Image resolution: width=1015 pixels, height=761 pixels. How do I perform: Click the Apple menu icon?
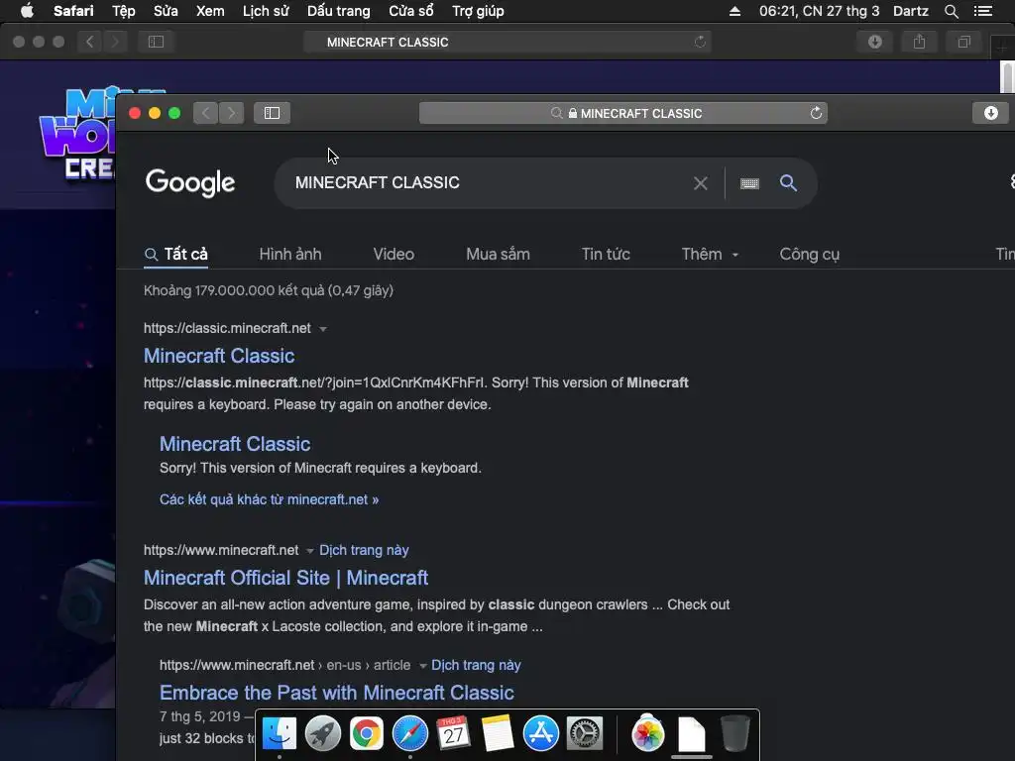point(27,11)
